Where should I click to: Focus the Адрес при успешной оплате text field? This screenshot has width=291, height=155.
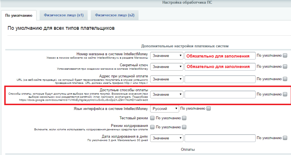pyautogui.click(x=219, y=79)
